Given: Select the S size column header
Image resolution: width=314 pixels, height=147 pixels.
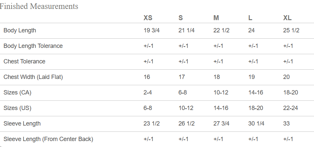Looking at the screenshot, I should [181, 18].
